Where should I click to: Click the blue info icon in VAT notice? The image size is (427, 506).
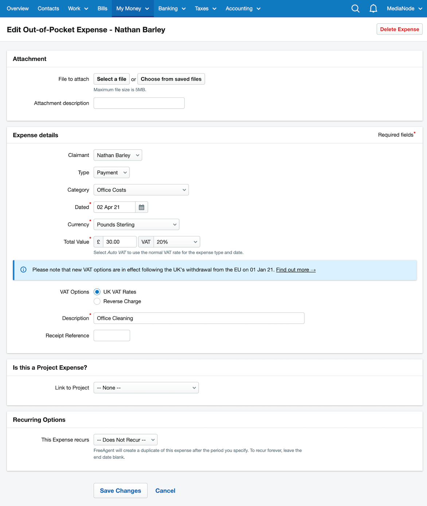coord(23,270)
